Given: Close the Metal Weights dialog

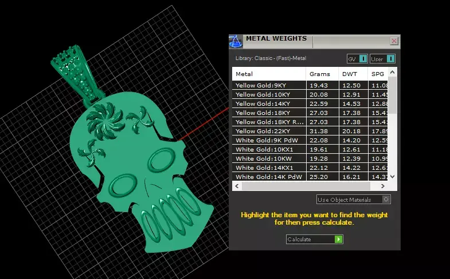Looking at the screenshot, I should point(394,41).
